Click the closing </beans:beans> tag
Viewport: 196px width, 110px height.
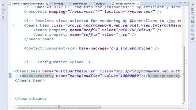[31, 99]
